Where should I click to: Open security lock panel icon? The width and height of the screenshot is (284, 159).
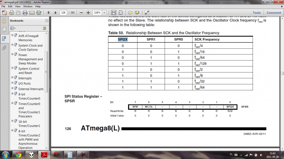pyautogui.click(x=4, y=21)
